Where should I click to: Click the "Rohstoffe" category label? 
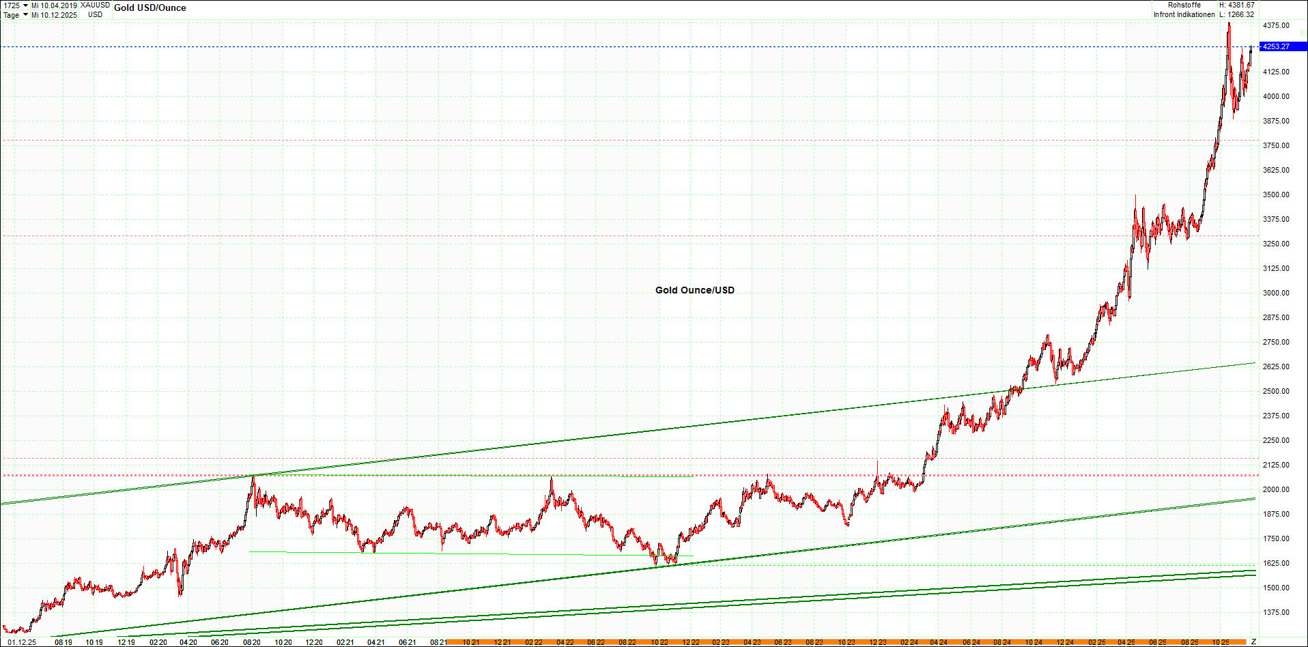[1185, 4]
